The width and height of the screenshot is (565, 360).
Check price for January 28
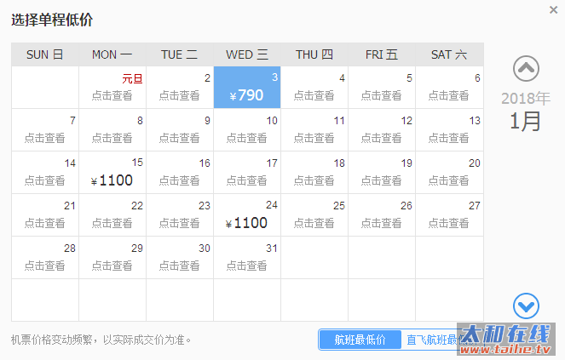45,257
